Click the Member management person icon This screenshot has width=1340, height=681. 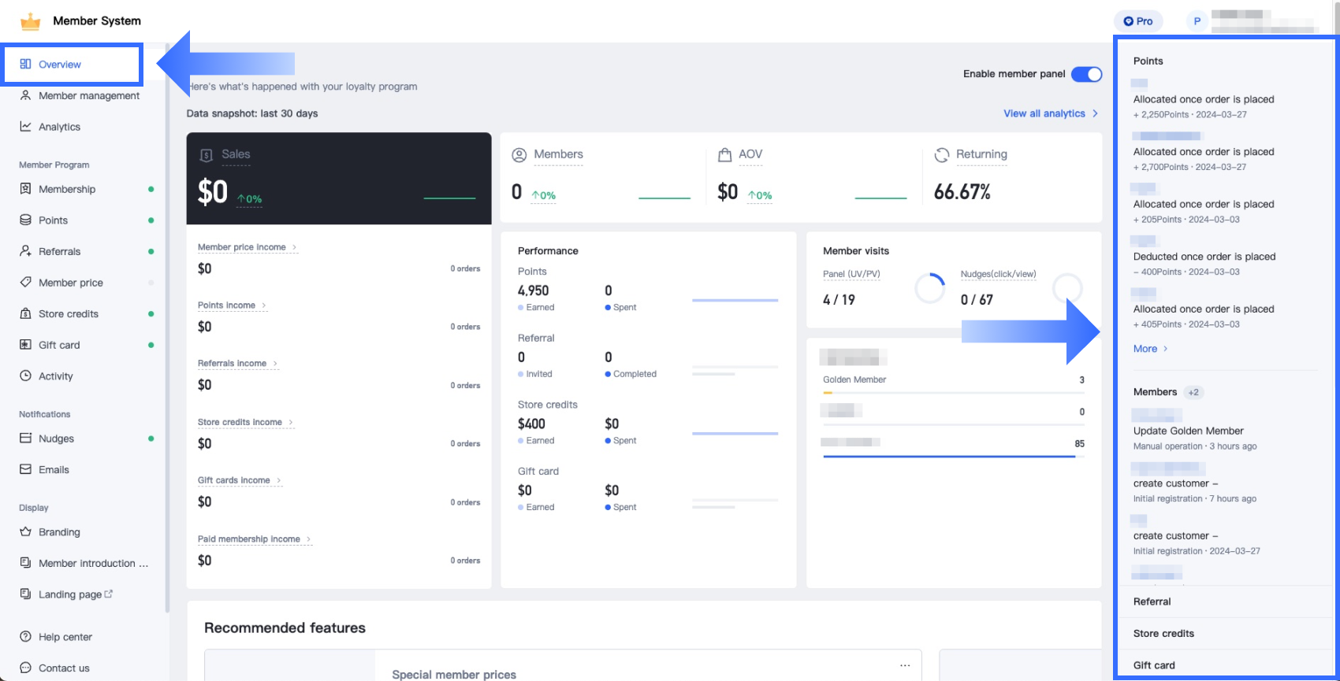[25, 95]
